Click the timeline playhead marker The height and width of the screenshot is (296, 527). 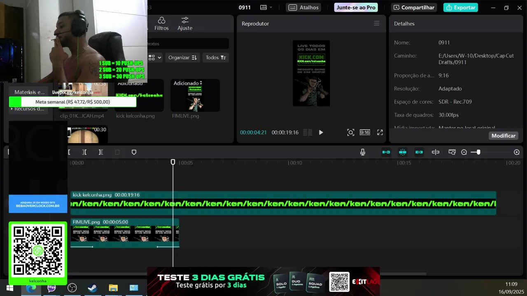pos(173,162)
